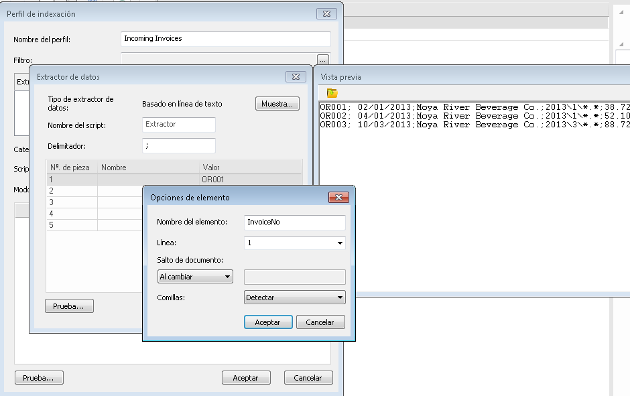Open the Comillas Detectar dropdown
Viewport: 630px width, 396px height.
pos(294,298)
